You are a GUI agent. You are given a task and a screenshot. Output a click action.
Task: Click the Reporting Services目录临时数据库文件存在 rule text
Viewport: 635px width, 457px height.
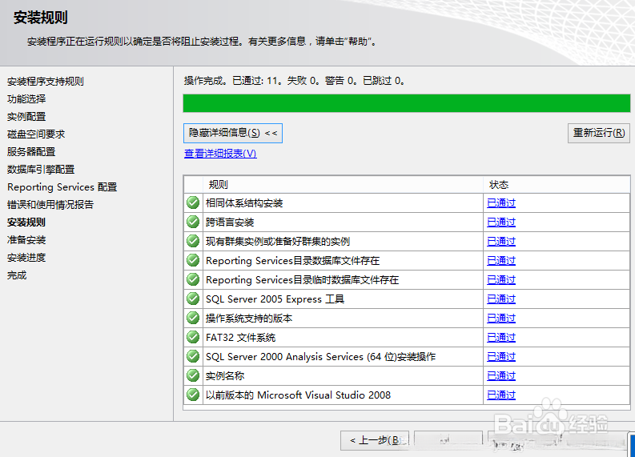tap(302, 279)
